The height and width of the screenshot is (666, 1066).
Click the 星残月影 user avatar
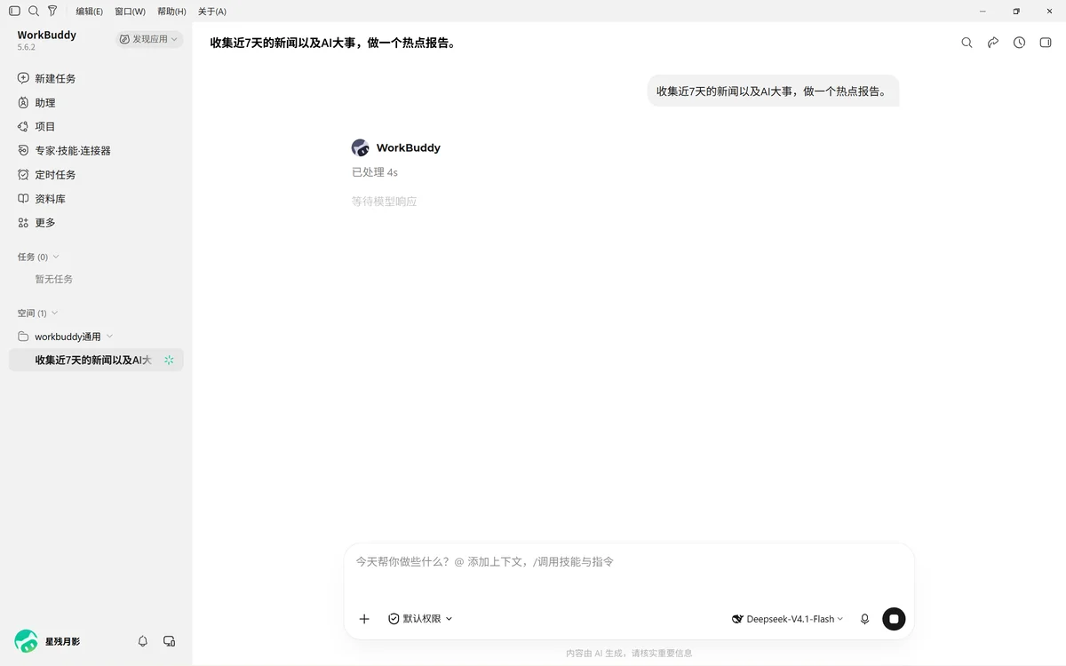[26, 641]
